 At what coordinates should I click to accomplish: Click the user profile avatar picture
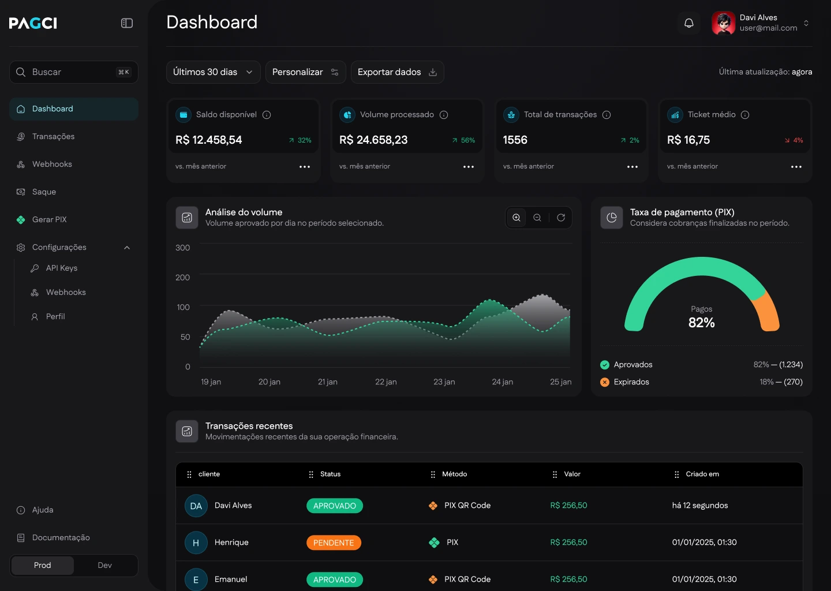[x=723, y=23]
